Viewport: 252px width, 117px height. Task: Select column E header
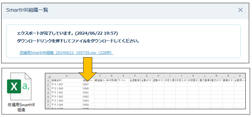123,76
